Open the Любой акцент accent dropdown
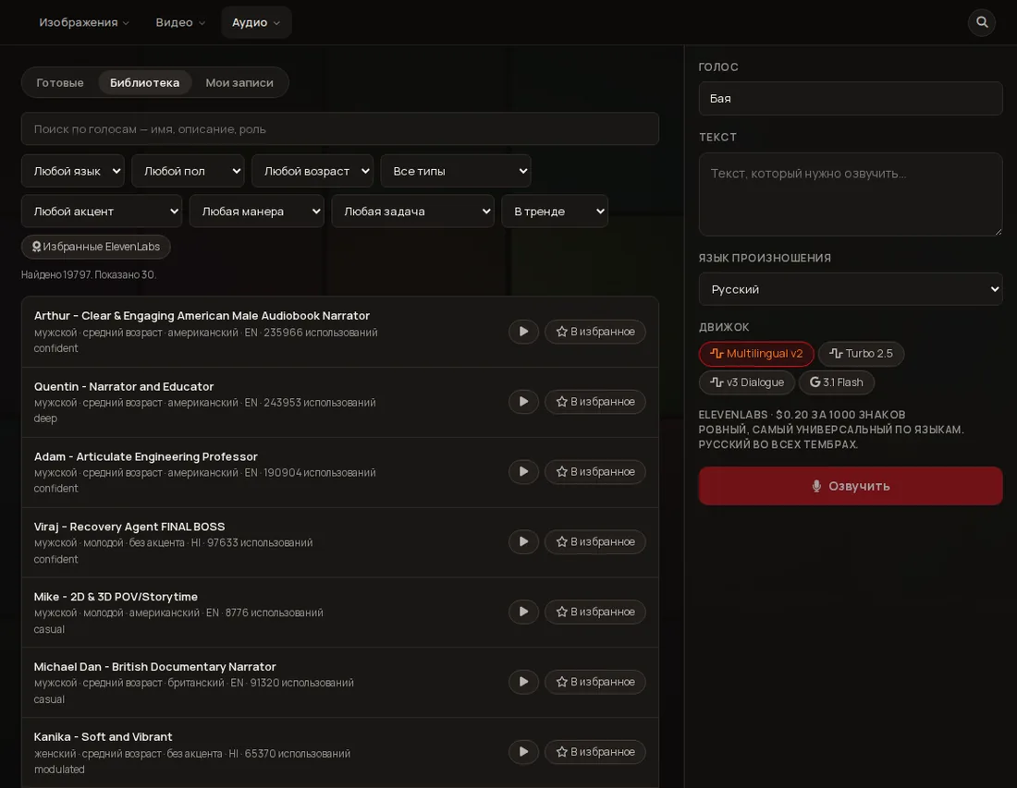This screenshot has height=788, width=1017. click(x=102, y=212)
